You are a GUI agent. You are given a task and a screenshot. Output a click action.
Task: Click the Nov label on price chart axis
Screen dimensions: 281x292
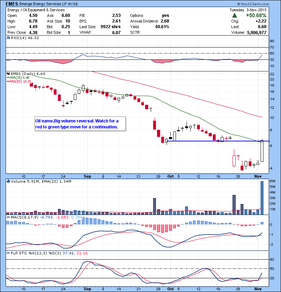pyautogui.click(x=258, y=176)
